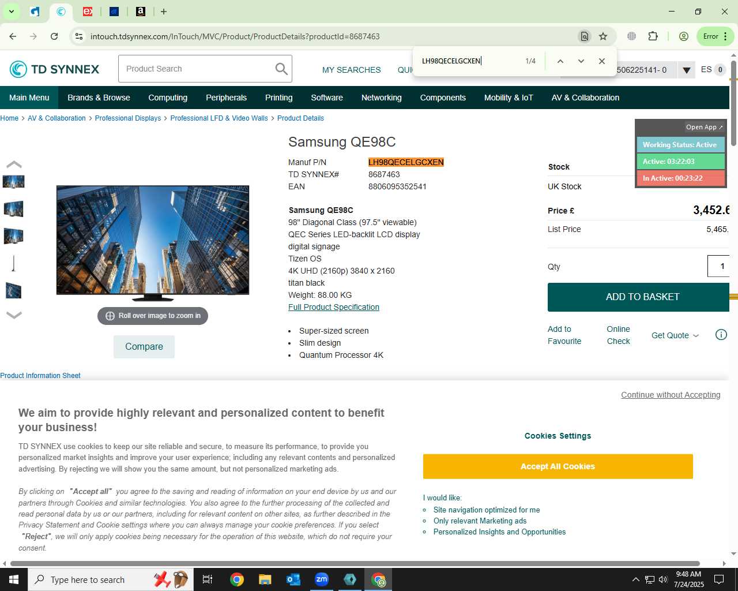The height and width of the screenshot is (591, 738).
Task: Open Chrome extensions puzzle icon
Action: pyautogui.click(x=653, y=36)
